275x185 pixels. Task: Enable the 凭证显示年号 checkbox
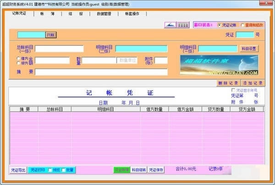click(x=233, y=91)
